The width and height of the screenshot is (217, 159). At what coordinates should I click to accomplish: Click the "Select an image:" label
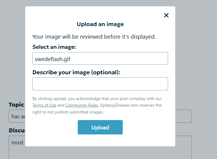[54, 47]
